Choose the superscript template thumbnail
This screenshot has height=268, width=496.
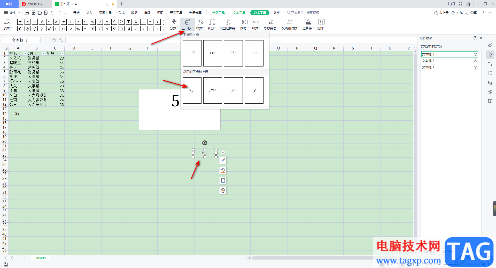(192, 53)
